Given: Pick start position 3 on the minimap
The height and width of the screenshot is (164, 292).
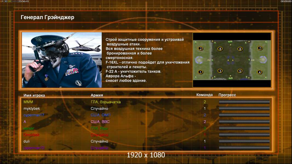Looking at the screenshot, I should (220, 71).
